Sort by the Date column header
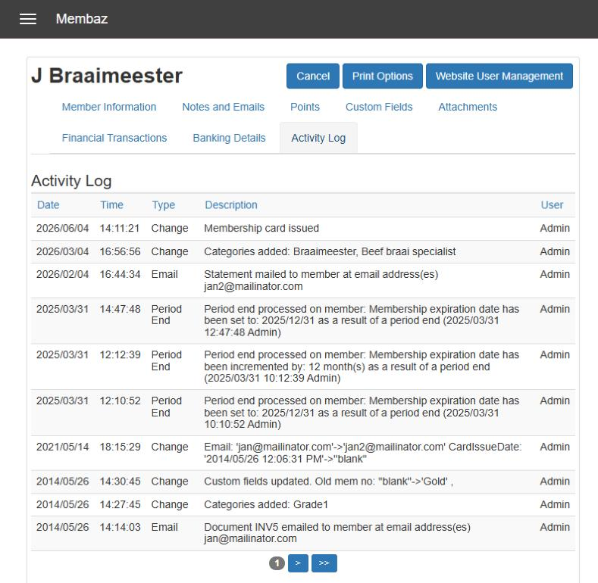This screenshot has width=598, height=583. [48, 205]
